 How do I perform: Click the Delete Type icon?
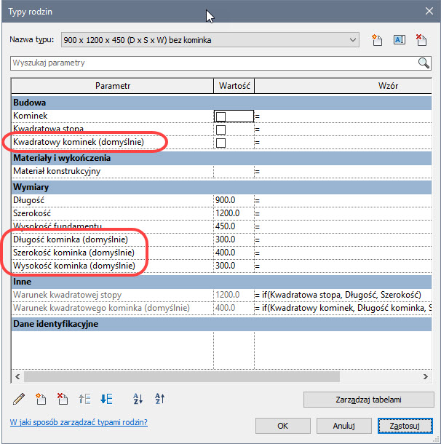tap(421, 40)
